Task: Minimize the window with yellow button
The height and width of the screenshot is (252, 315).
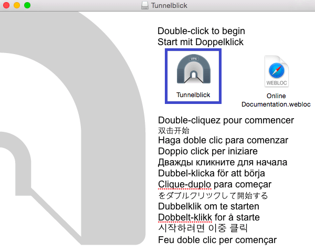Action: click(x=17, y=5)
